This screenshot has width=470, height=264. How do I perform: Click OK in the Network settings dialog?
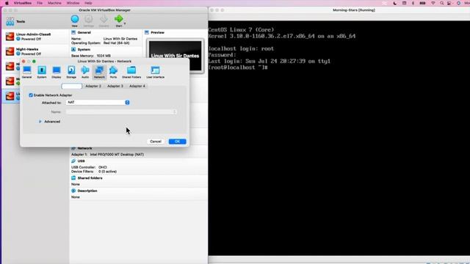tap(178, 142)
